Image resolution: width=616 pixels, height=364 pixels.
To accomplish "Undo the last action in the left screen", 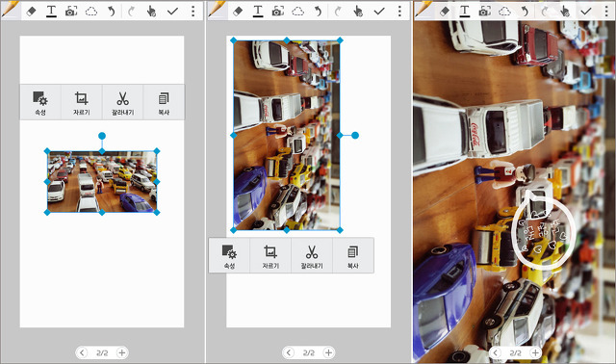I will (x=112, y=12).
